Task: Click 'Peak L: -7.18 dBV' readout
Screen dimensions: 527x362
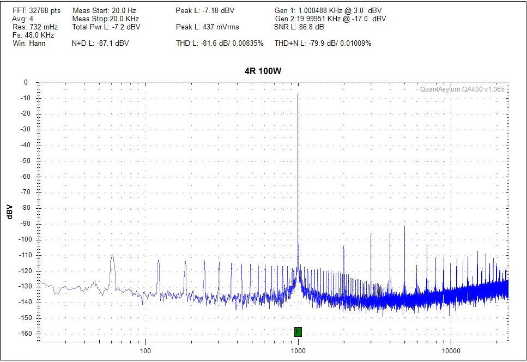Action: point(205,11)
